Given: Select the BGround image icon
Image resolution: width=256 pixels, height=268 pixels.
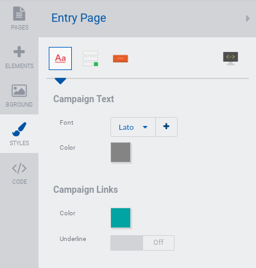Looking at the screenshot, I should tap(19, 91).
